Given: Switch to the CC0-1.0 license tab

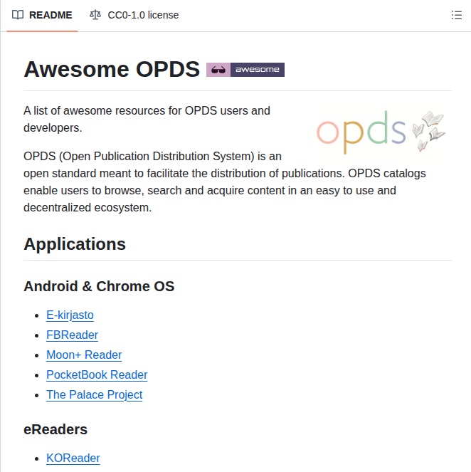Looking at the screenshot, I should (x=134, y=15).
